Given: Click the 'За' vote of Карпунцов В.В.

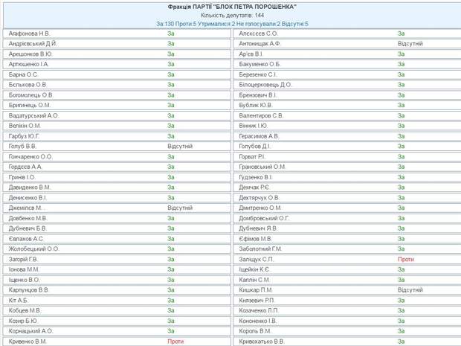Looking at the screenshot, I should [171, 289].
